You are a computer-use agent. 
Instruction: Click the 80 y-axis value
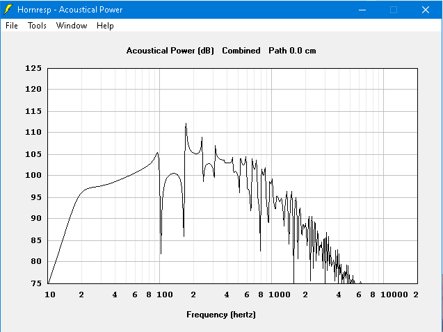click(x=36, y=261)
